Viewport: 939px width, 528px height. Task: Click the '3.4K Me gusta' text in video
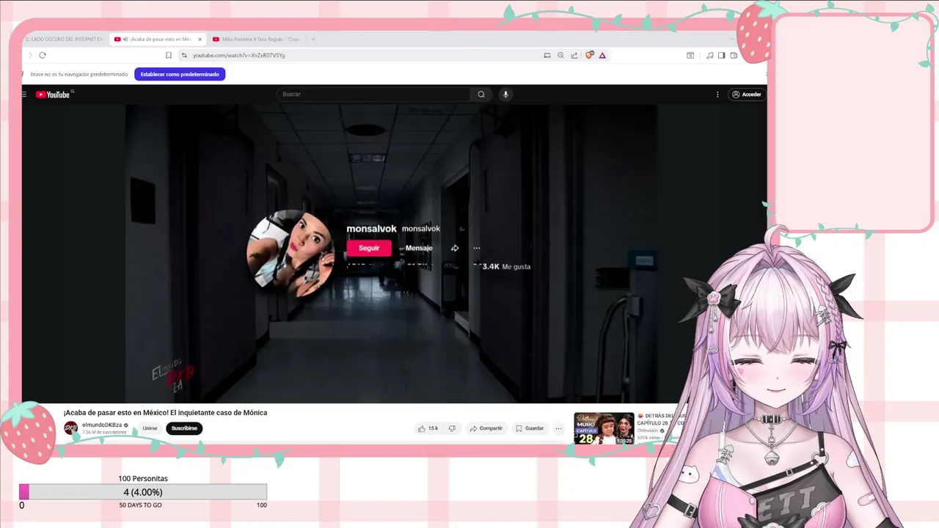[505, 267]
